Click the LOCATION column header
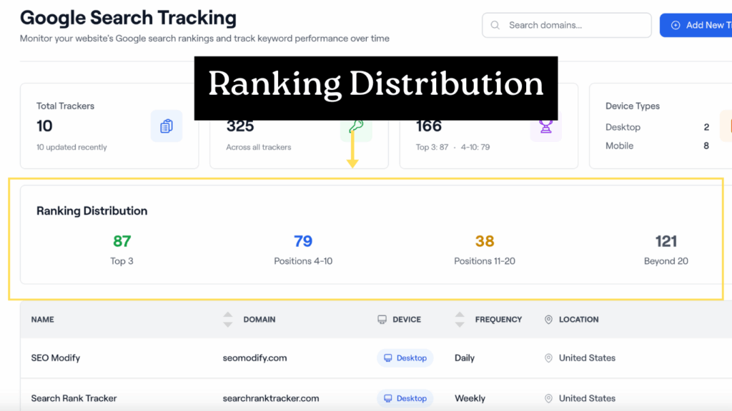 [x=578, y=319]
